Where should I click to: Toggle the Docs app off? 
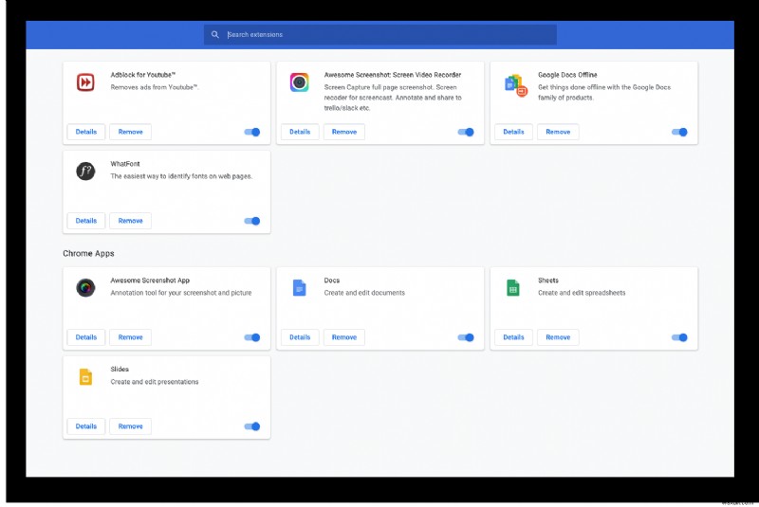tap(466, 337)
